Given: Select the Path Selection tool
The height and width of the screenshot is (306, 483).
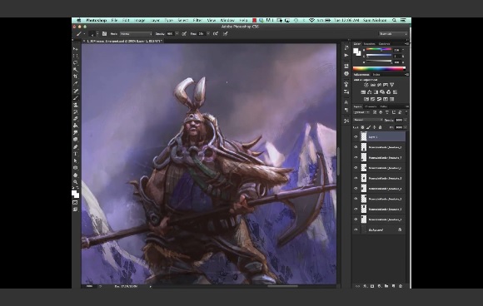Looking at the screenshot, I should pos(75,160).
